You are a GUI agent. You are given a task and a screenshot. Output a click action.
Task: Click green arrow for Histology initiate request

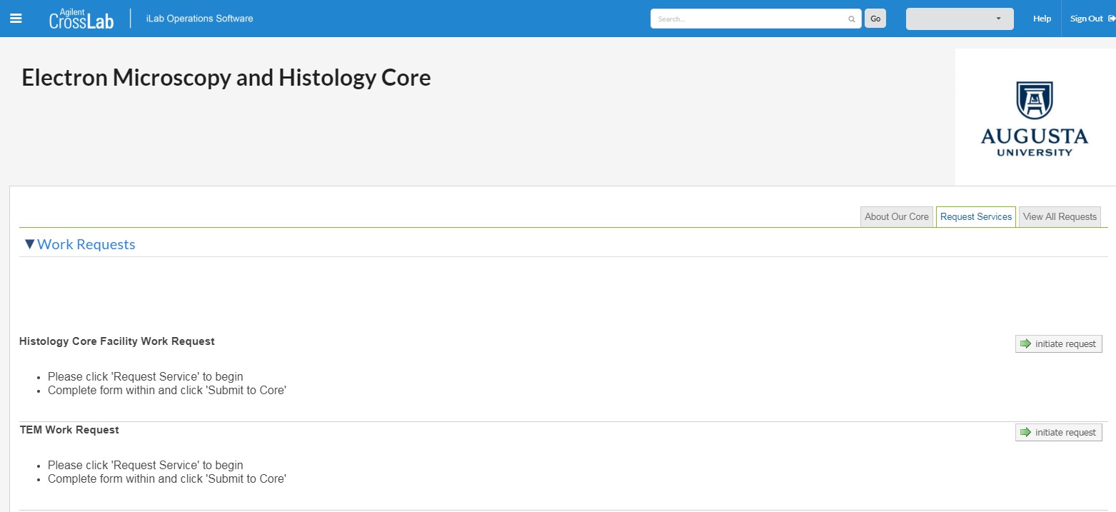pyautogui.click(x=1026, y=344)
